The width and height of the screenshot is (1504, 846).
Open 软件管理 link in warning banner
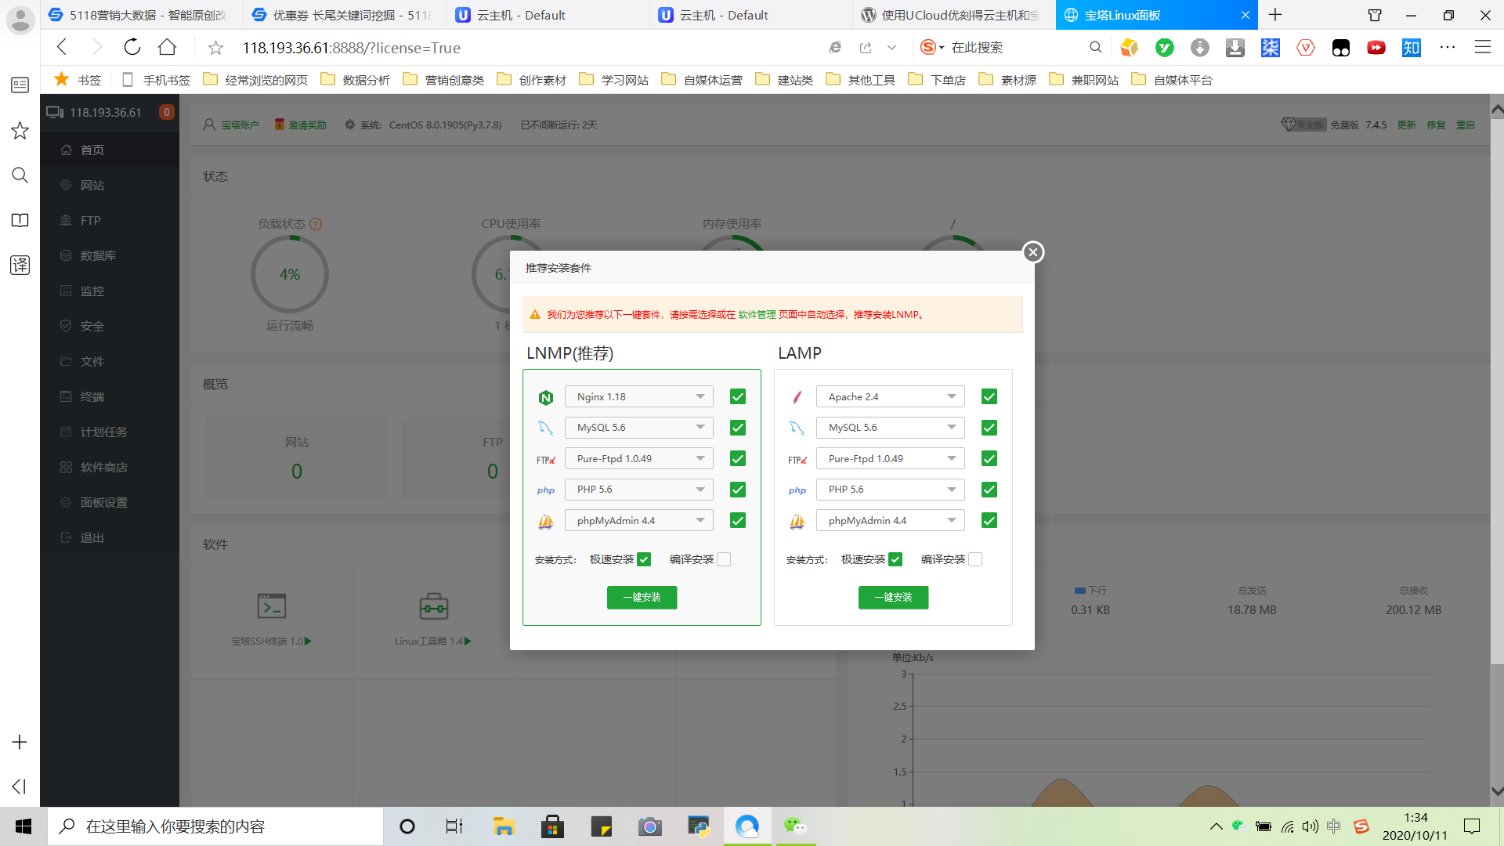coord(757,315)
